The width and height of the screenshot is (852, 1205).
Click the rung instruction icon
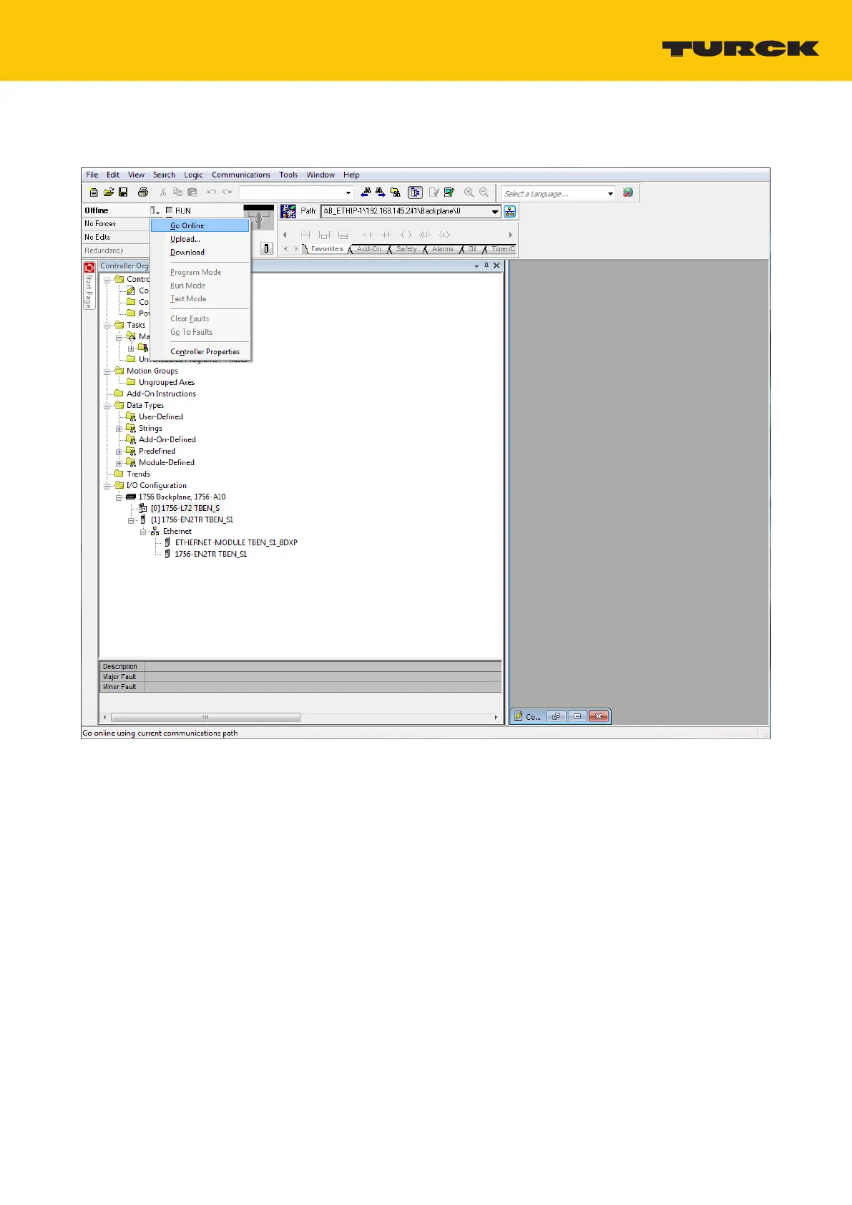coord(305,235)
